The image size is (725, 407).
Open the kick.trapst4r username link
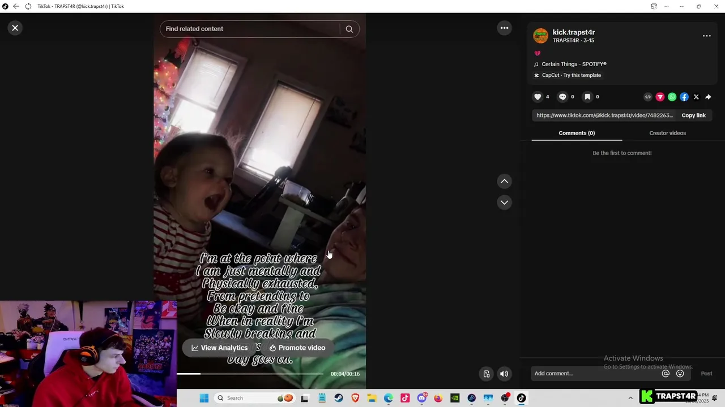(x=574, y=32)
